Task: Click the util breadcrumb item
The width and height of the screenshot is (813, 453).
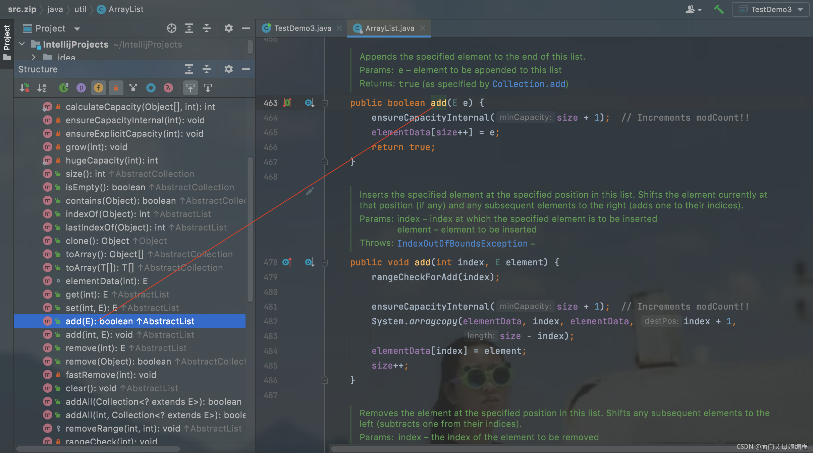Action: 80,9
